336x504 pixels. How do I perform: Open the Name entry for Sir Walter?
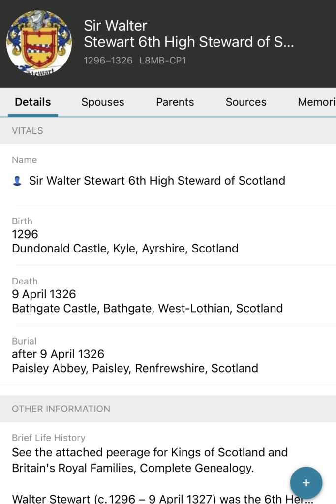(157, 181)
